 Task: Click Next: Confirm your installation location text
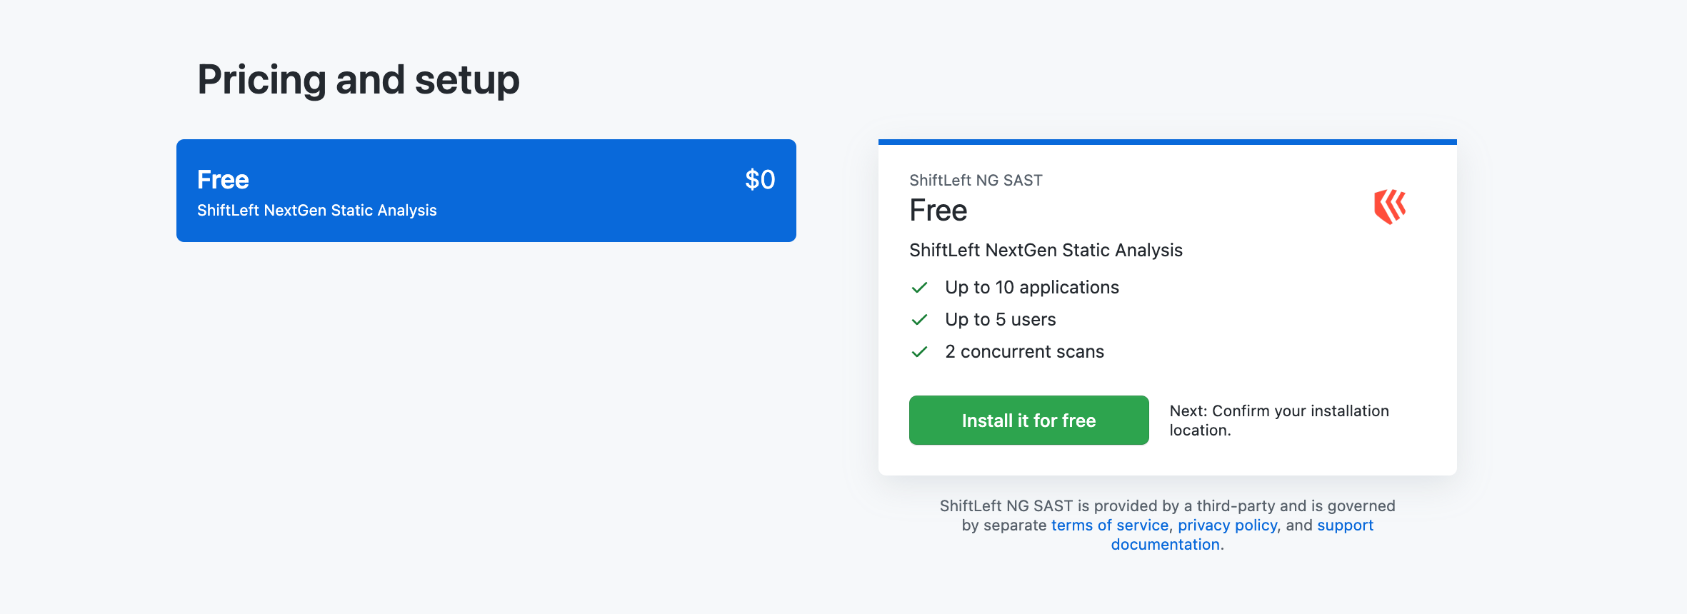1279,421
